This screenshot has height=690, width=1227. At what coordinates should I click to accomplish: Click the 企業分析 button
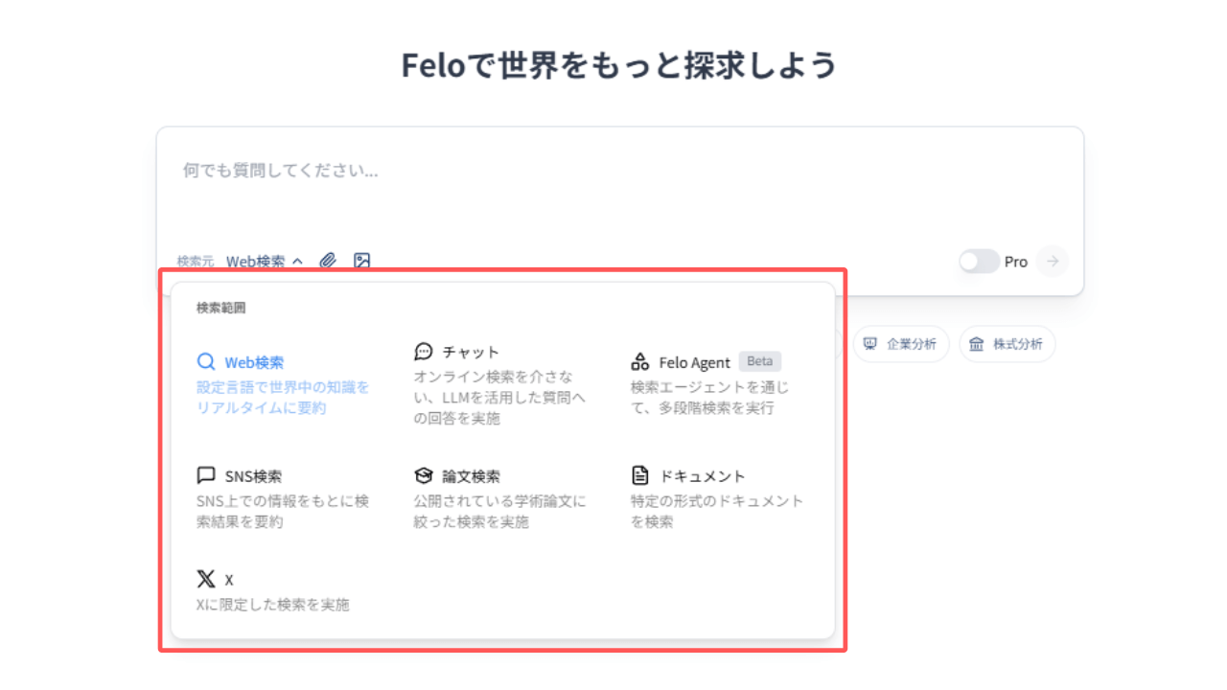coord(900,344)
